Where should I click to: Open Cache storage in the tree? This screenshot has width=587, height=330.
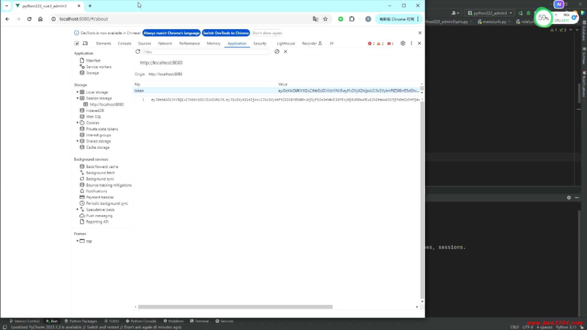(94, 147)
